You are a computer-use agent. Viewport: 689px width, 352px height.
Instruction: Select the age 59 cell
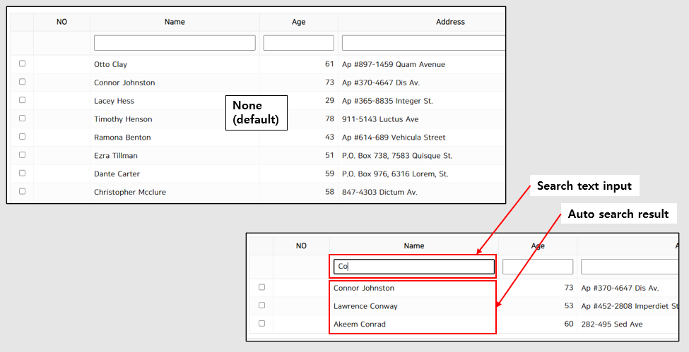coord(329,174)
